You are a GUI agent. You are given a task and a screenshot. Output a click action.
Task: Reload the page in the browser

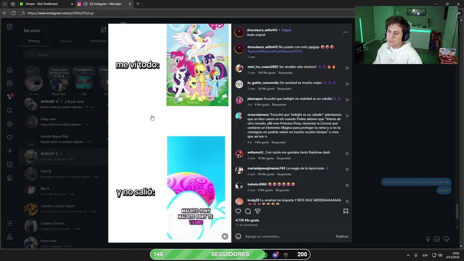pos(13,13)
